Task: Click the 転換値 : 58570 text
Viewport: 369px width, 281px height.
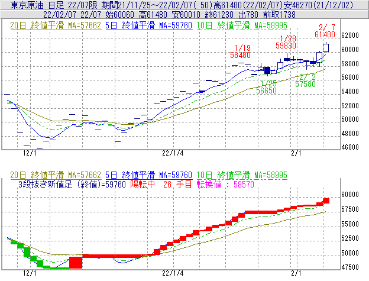Action: (x=225, y=184)
